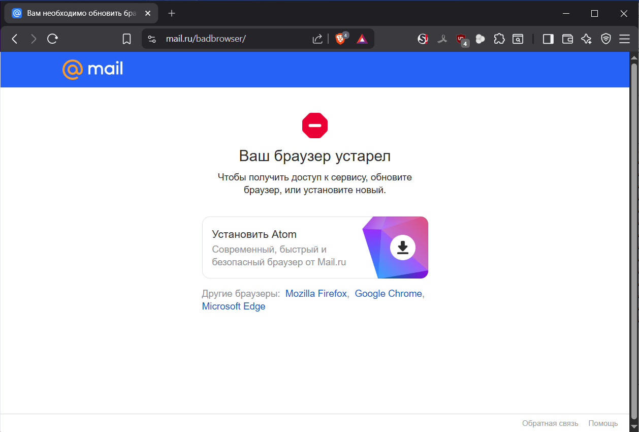Image resolution: width=639 pixels, height=432 pixels.
Task: Toggle the browser sidebar
Action: pyautogui.click(x=548, y=39)
